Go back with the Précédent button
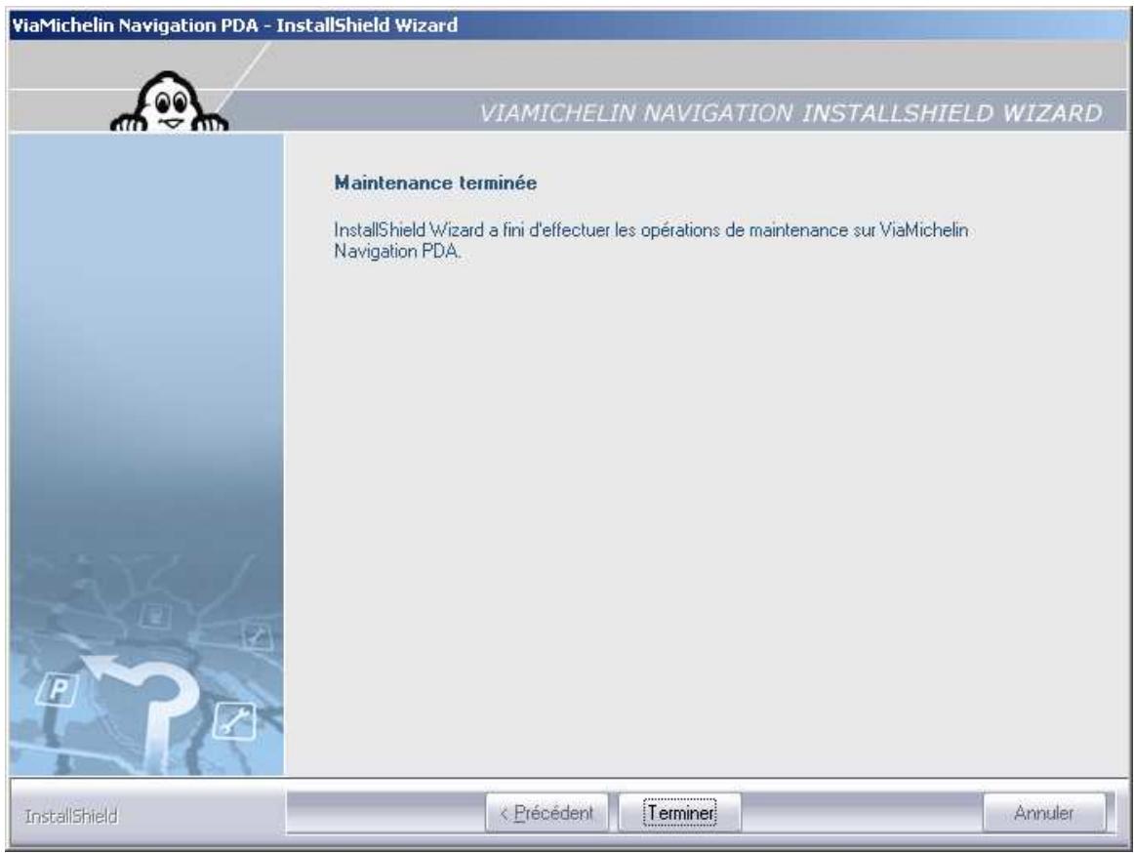 pos(547,812)
